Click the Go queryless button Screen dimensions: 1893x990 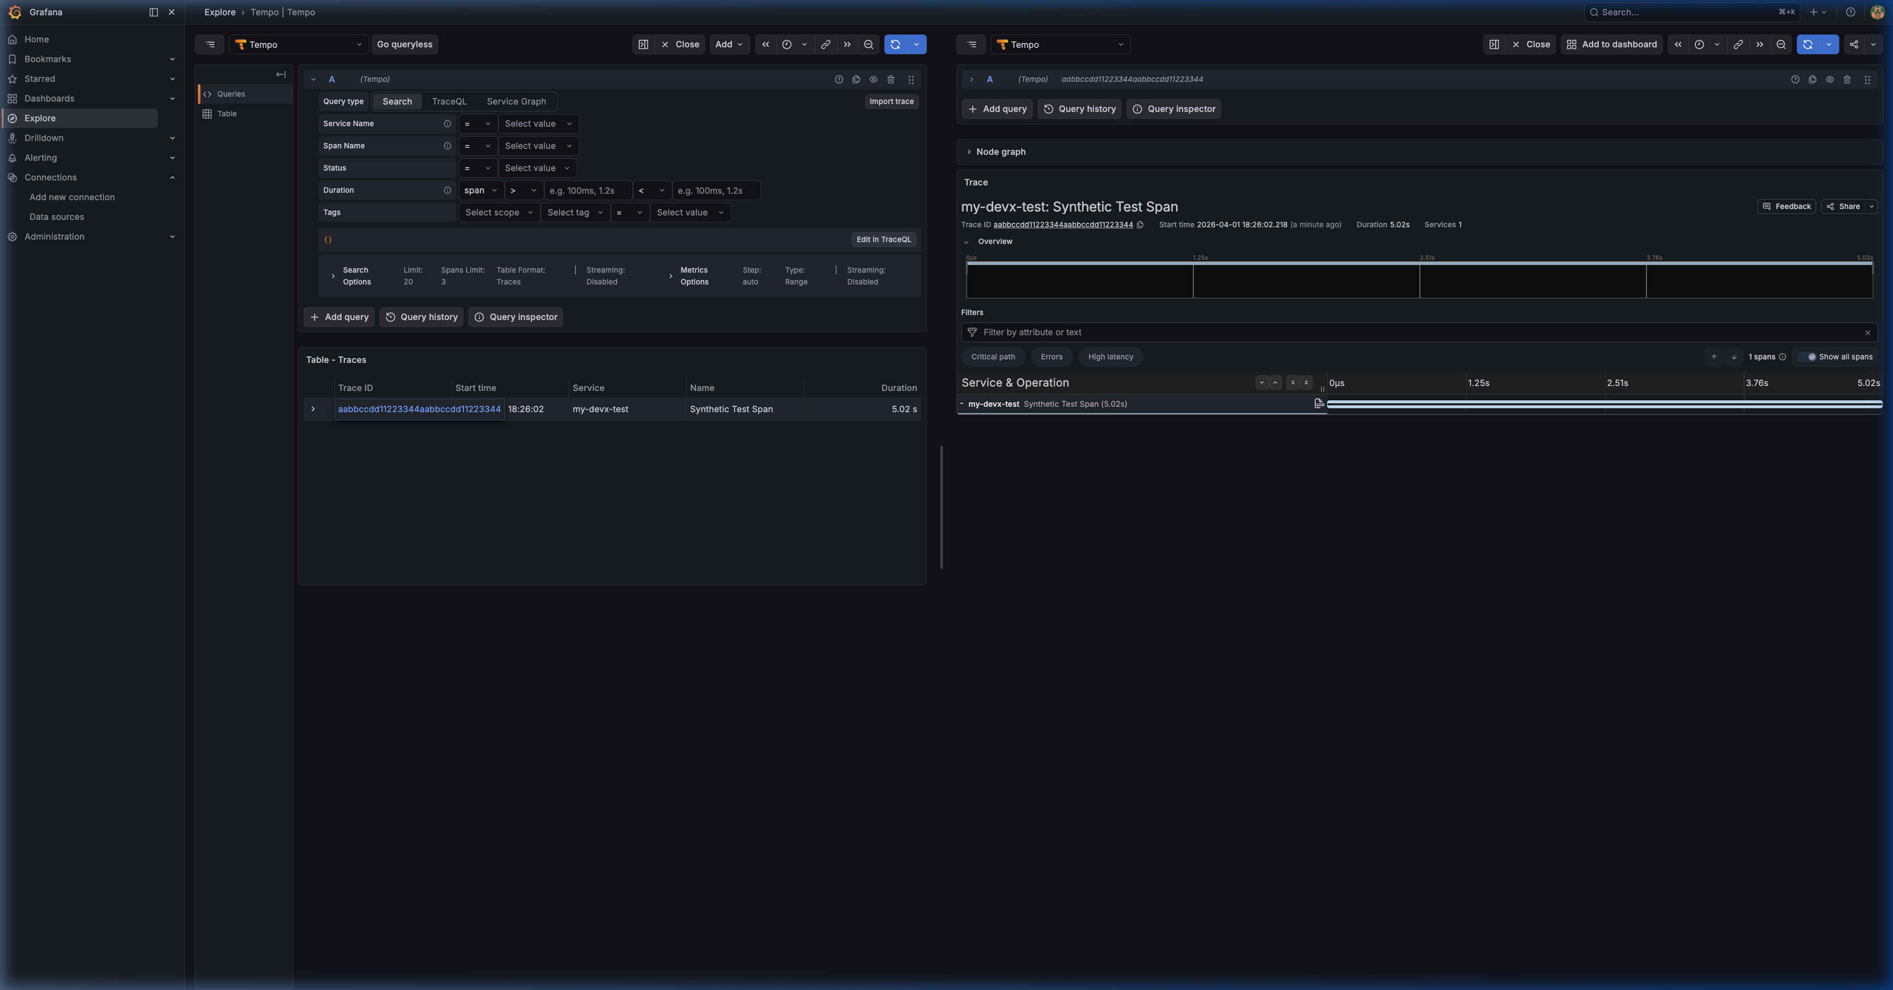point(405,44)
